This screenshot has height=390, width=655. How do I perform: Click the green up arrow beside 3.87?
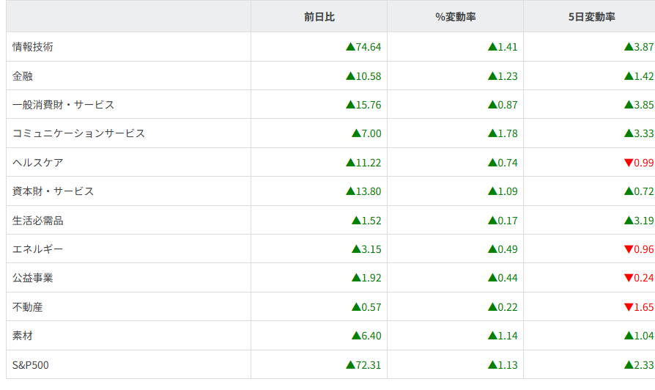coord(629,47)
